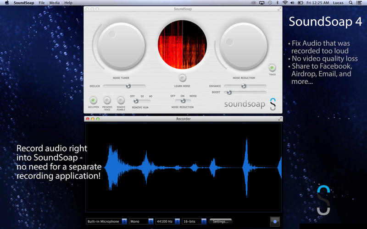
Task: Toggle the Declipper button
Action: coord(93,100)
